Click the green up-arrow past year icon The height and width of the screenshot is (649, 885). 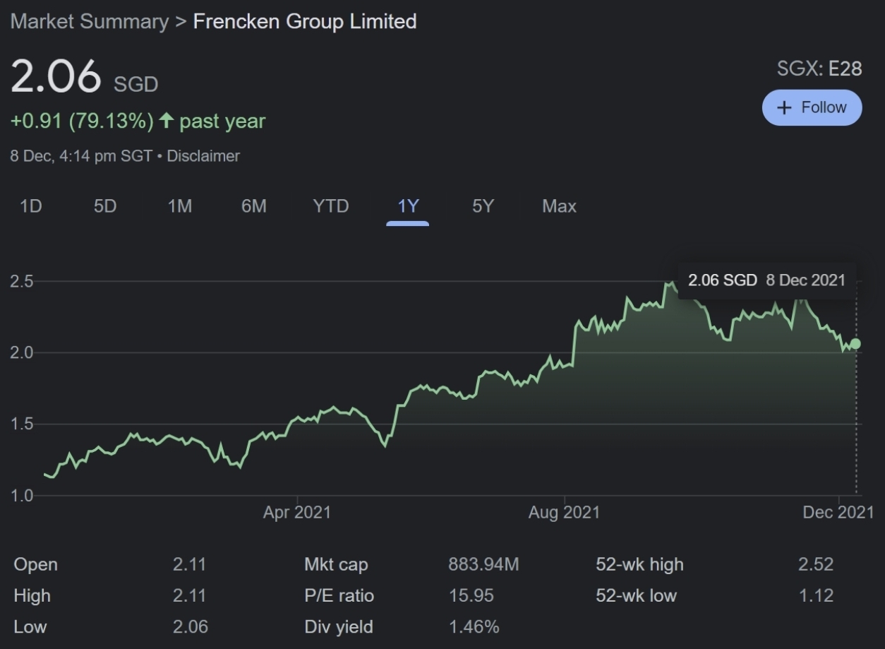point(166,121)
